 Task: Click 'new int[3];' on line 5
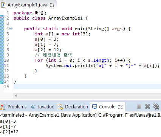[76, 34]
